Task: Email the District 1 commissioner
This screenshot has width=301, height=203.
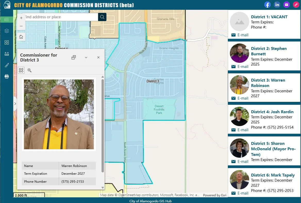Action: pyautogui.click(x=240, y=35)
